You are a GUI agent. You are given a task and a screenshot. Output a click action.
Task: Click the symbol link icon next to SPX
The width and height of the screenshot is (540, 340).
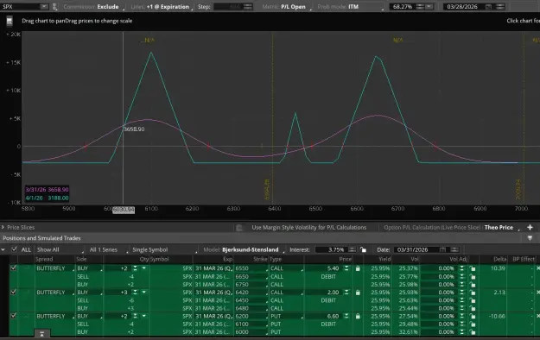[54, 7]
